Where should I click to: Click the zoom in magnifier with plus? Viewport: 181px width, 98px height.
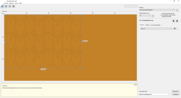click(6, 7)
